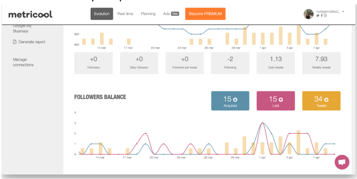
Task: Toggle the orange Tweets series box
Action: 321,101
